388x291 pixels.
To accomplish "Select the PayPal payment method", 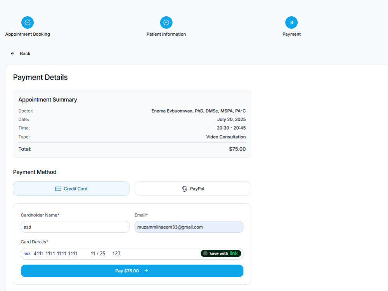I will click(193, 189).
